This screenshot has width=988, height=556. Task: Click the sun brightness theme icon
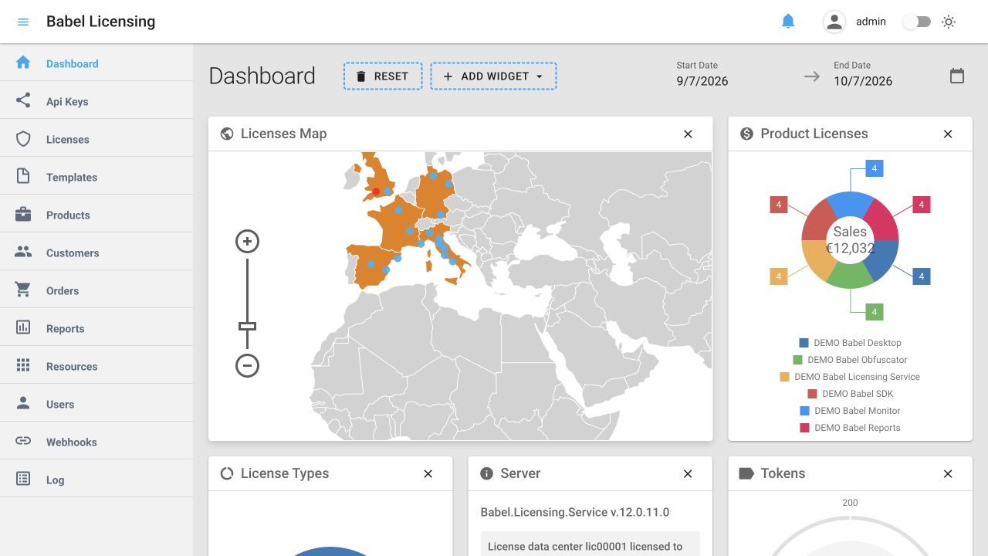tap(949, 22)
